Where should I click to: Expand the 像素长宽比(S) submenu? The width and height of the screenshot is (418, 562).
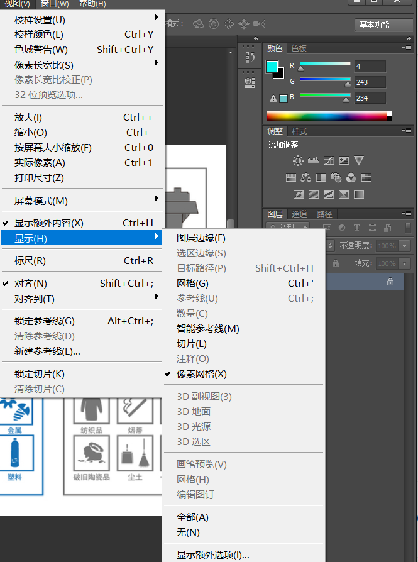click(82, 65)
